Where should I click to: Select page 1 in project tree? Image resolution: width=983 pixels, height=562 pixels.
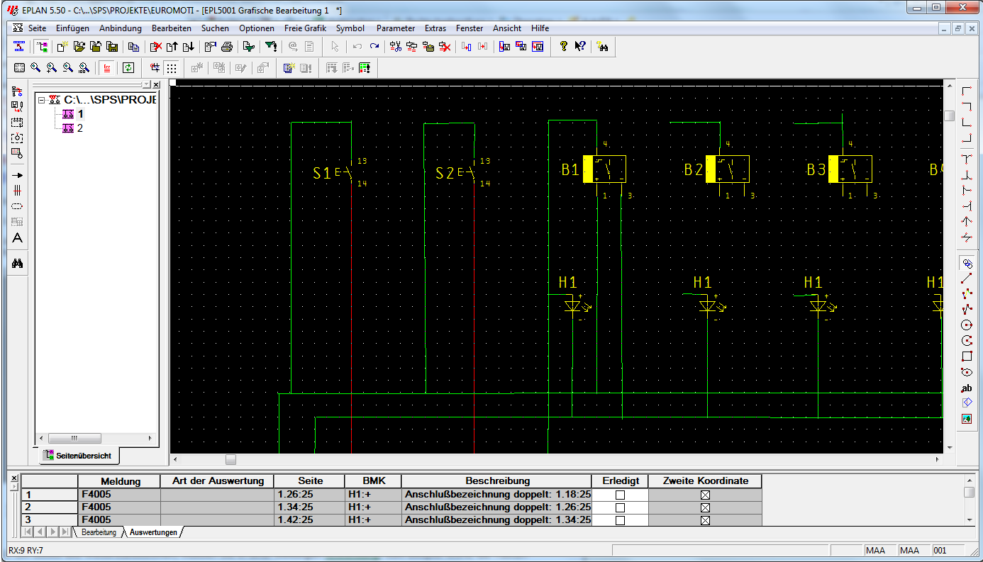point(80,114)
